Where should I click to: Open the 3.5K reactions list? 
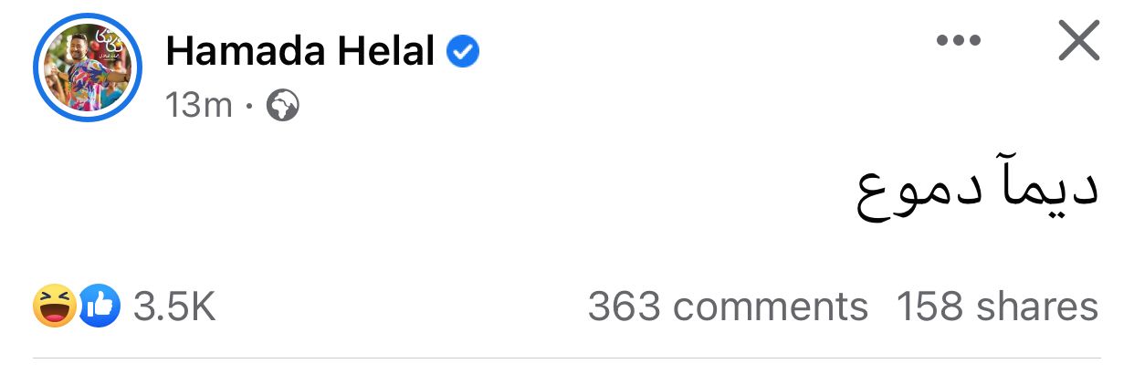[173, 307]
